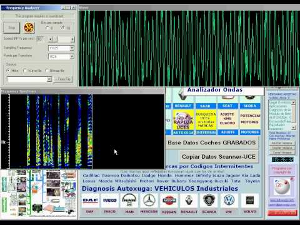This screenshot has width=300, height=225.
Task: Click the Jaguar brand link
Action: tap(233, 176)
